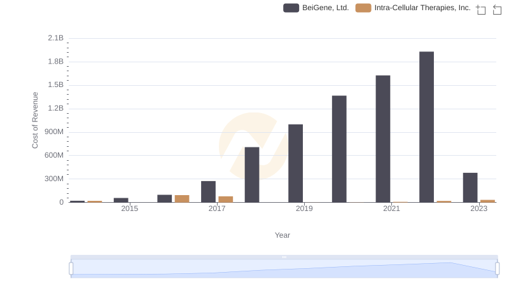Click the Intra-Cellular bar for 2023

coord(487,201)
